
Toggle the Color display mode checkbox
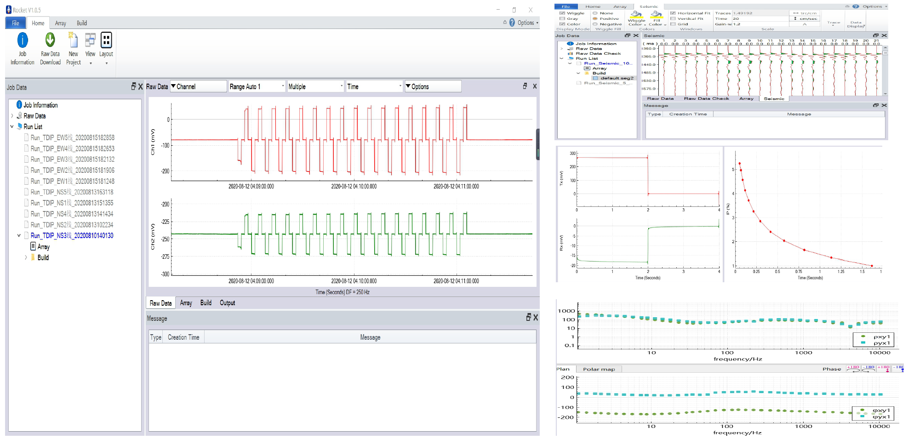(562, 24)
